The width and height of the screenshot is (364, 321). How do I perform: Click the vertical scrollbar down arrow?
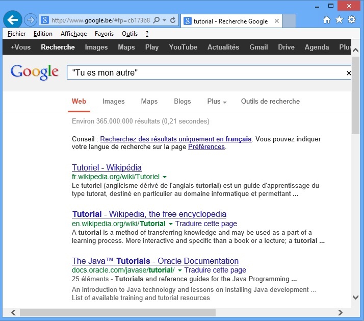click(x=355, y=297)
